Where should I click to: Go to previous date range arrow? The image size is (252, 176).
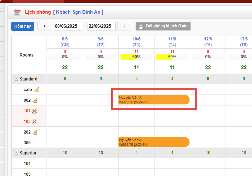click(45, 26)
